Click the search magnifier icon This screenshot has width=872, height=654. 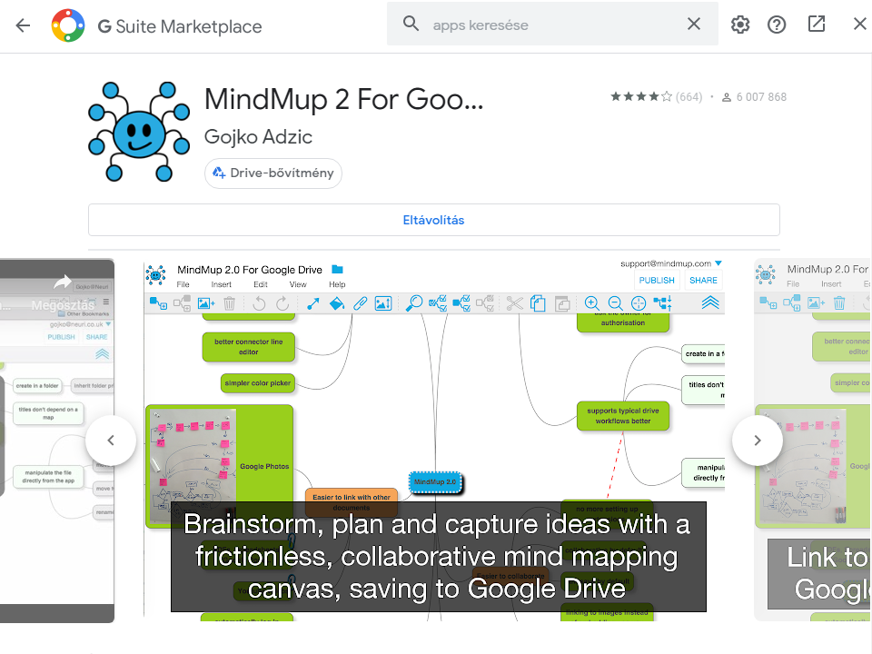(x=411, y=24)
